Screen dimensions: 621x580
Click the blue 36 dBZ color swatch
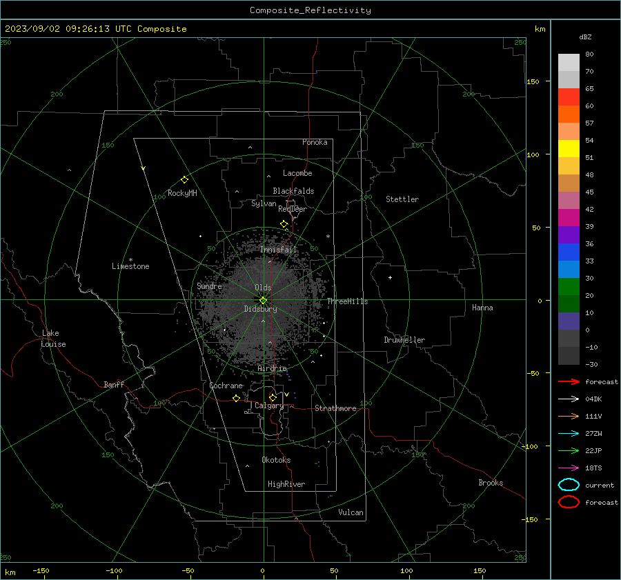coord(569,252)
